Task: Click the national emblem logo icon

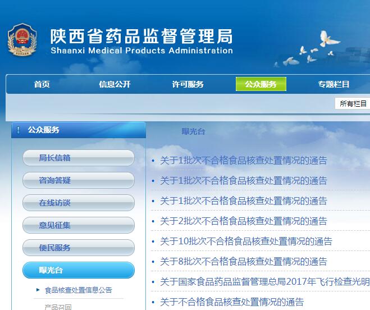Action: 22,42
